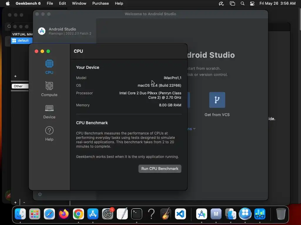Open Terminal from the Dock

pyautogui.click(x=137, y=214)
